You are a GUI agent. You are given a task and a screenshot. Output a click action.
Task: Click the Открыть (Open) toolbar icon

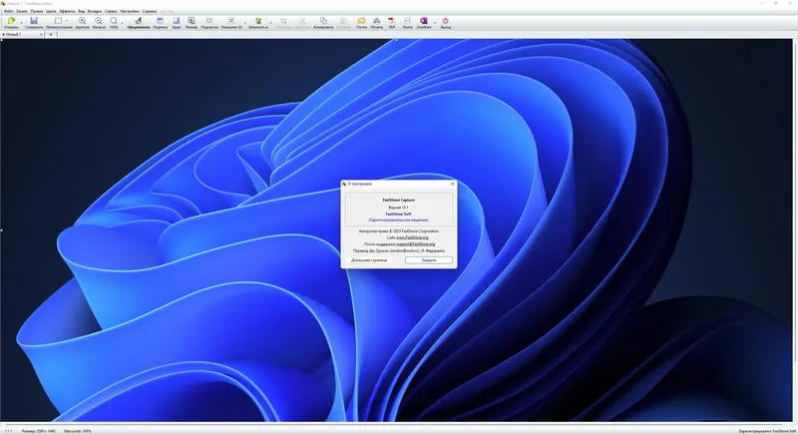click(11, 21)
